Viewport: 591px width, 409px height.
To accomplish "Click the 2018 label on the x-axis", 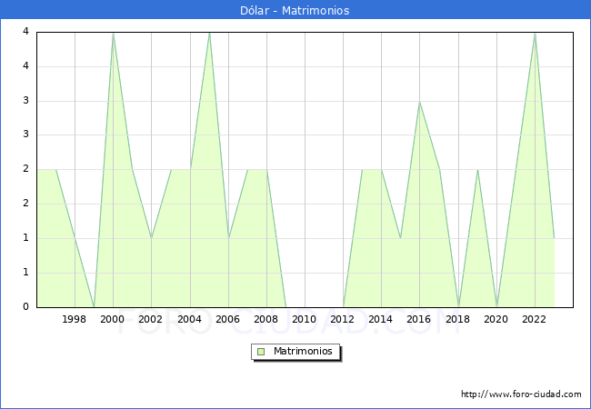I will pyautogui.click(x=457, y=319).
